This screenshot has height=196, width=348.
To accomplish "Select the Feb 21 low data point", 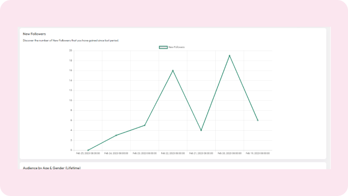I will click(201, 130).
